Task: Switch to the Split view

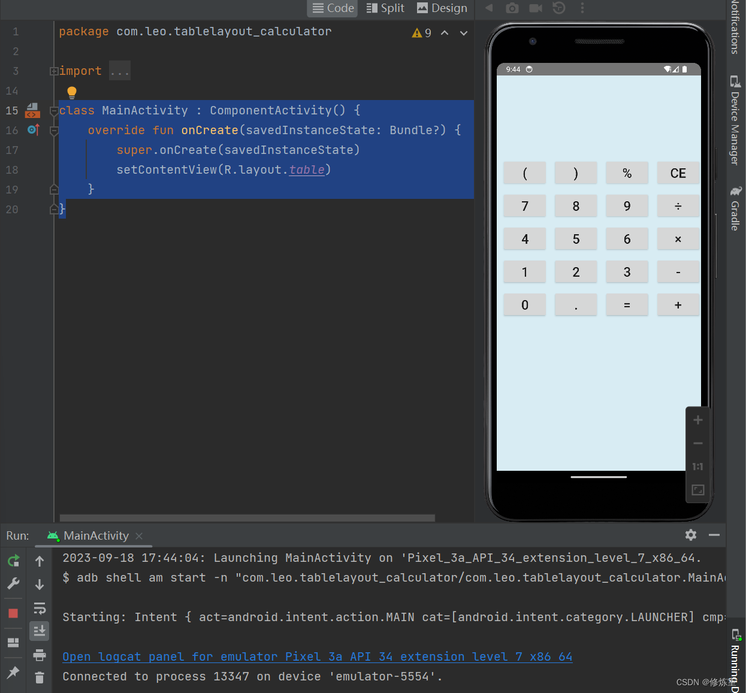Action: click(385, 8)
